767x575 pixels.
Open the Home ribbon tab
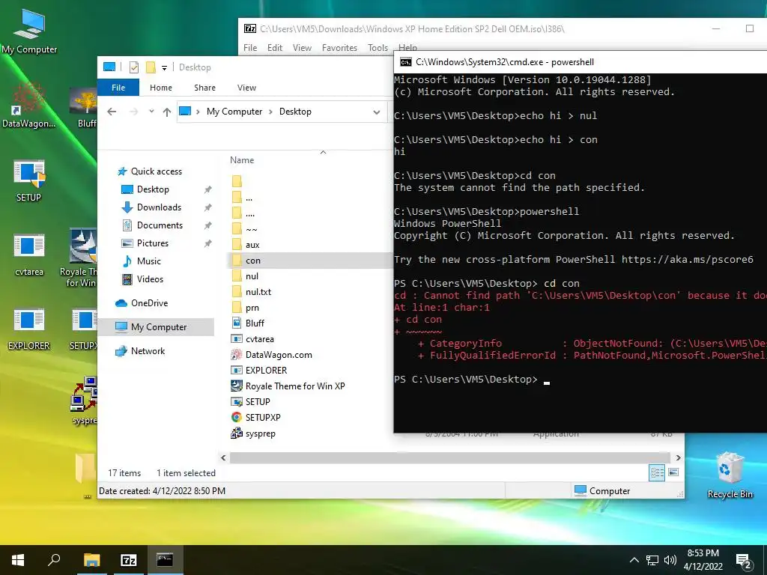(161, 88)
